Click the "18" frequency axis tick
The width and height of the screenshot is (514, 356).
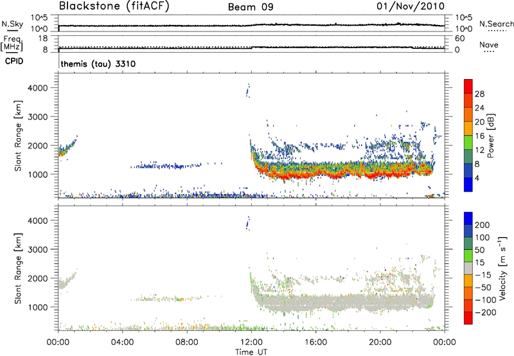pos(42,39)
